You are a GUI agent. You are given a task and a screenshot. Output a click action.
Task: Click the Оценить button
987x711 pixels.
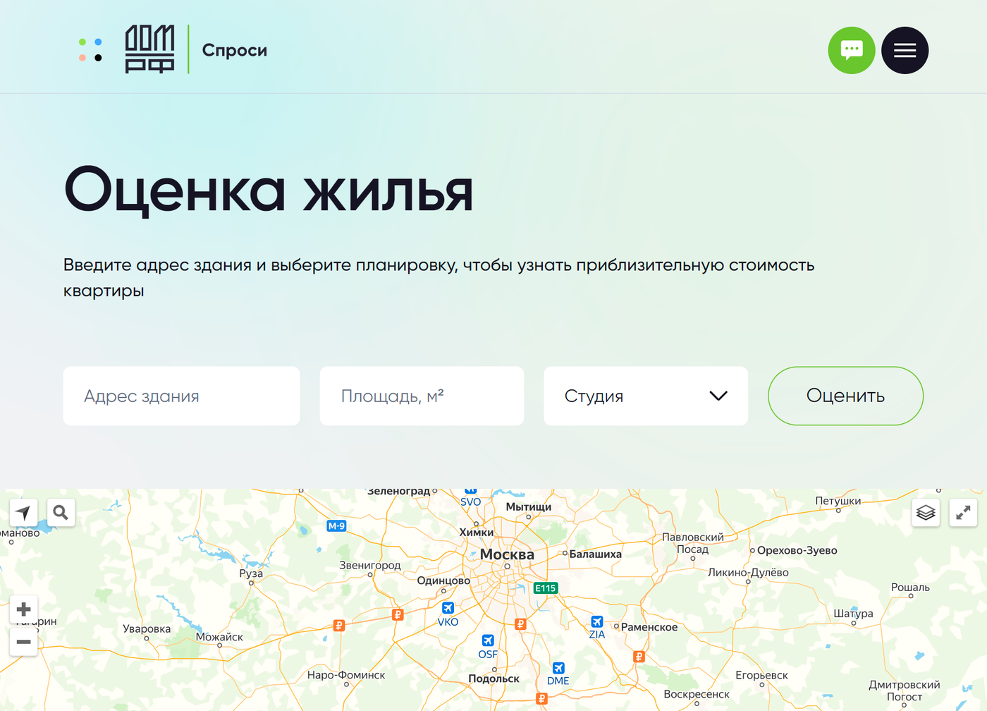point(845,396)
